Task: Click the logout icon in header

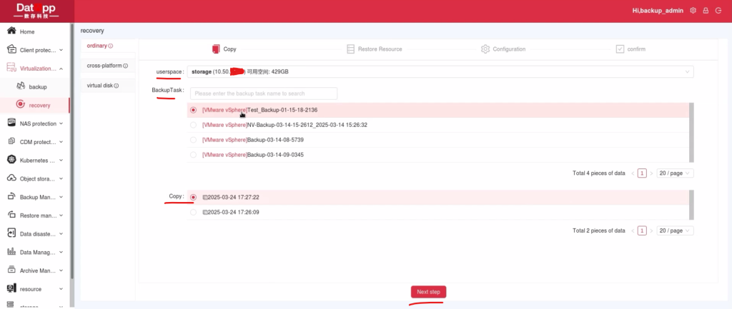Action: coord(718,11)
